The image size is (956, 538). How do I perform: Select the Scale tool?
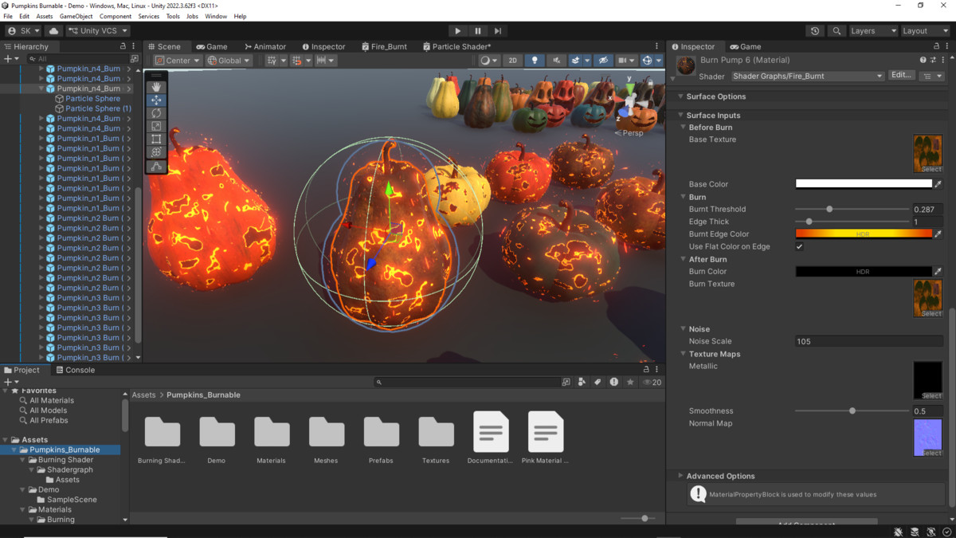pos(156,126)
